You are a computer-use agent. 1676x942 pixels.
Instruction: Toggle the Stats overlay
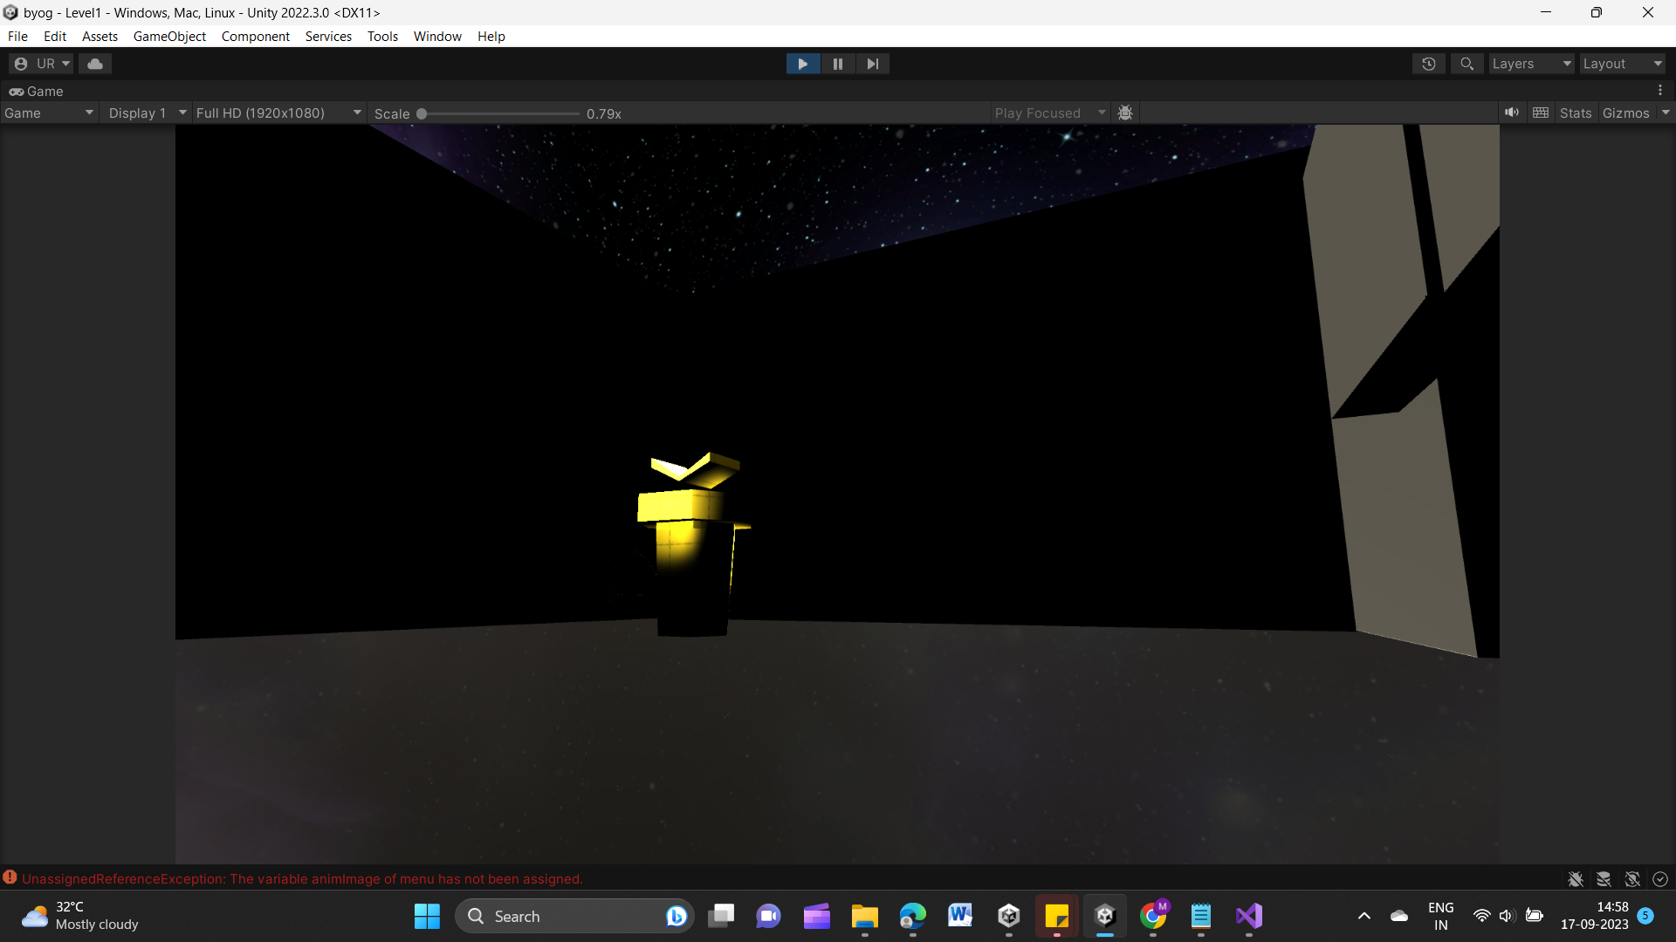coord(1576,113)
